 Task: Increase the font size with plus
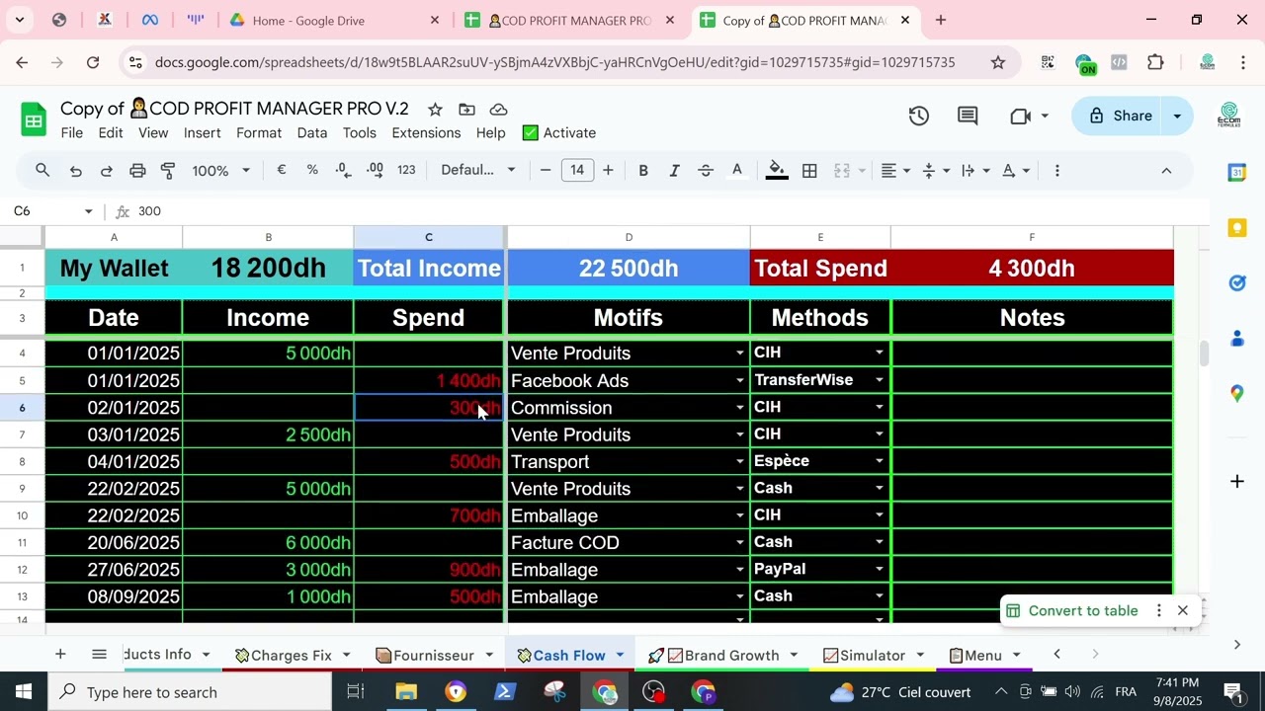click(x=608, y=171)
